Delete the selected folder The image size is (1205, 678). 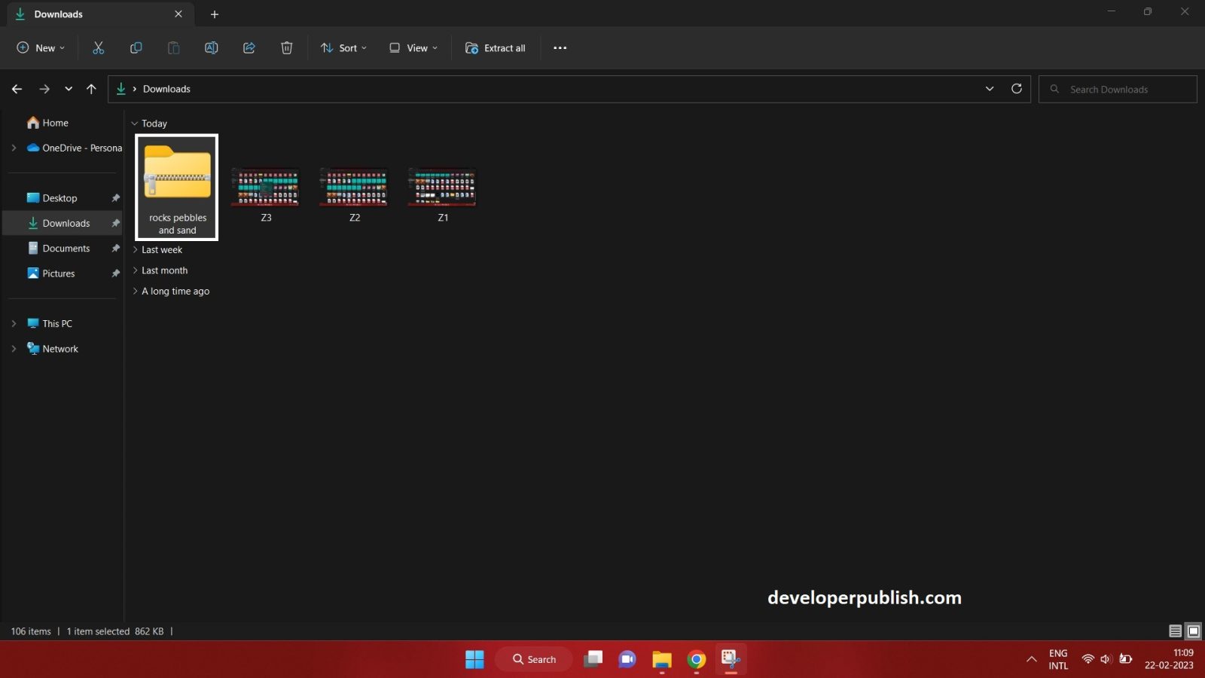tap(286, 47)
